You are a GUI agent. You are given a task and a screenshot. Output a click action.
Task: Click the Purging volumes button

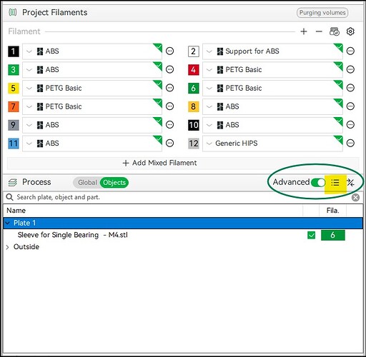click(x=322, y=13)
